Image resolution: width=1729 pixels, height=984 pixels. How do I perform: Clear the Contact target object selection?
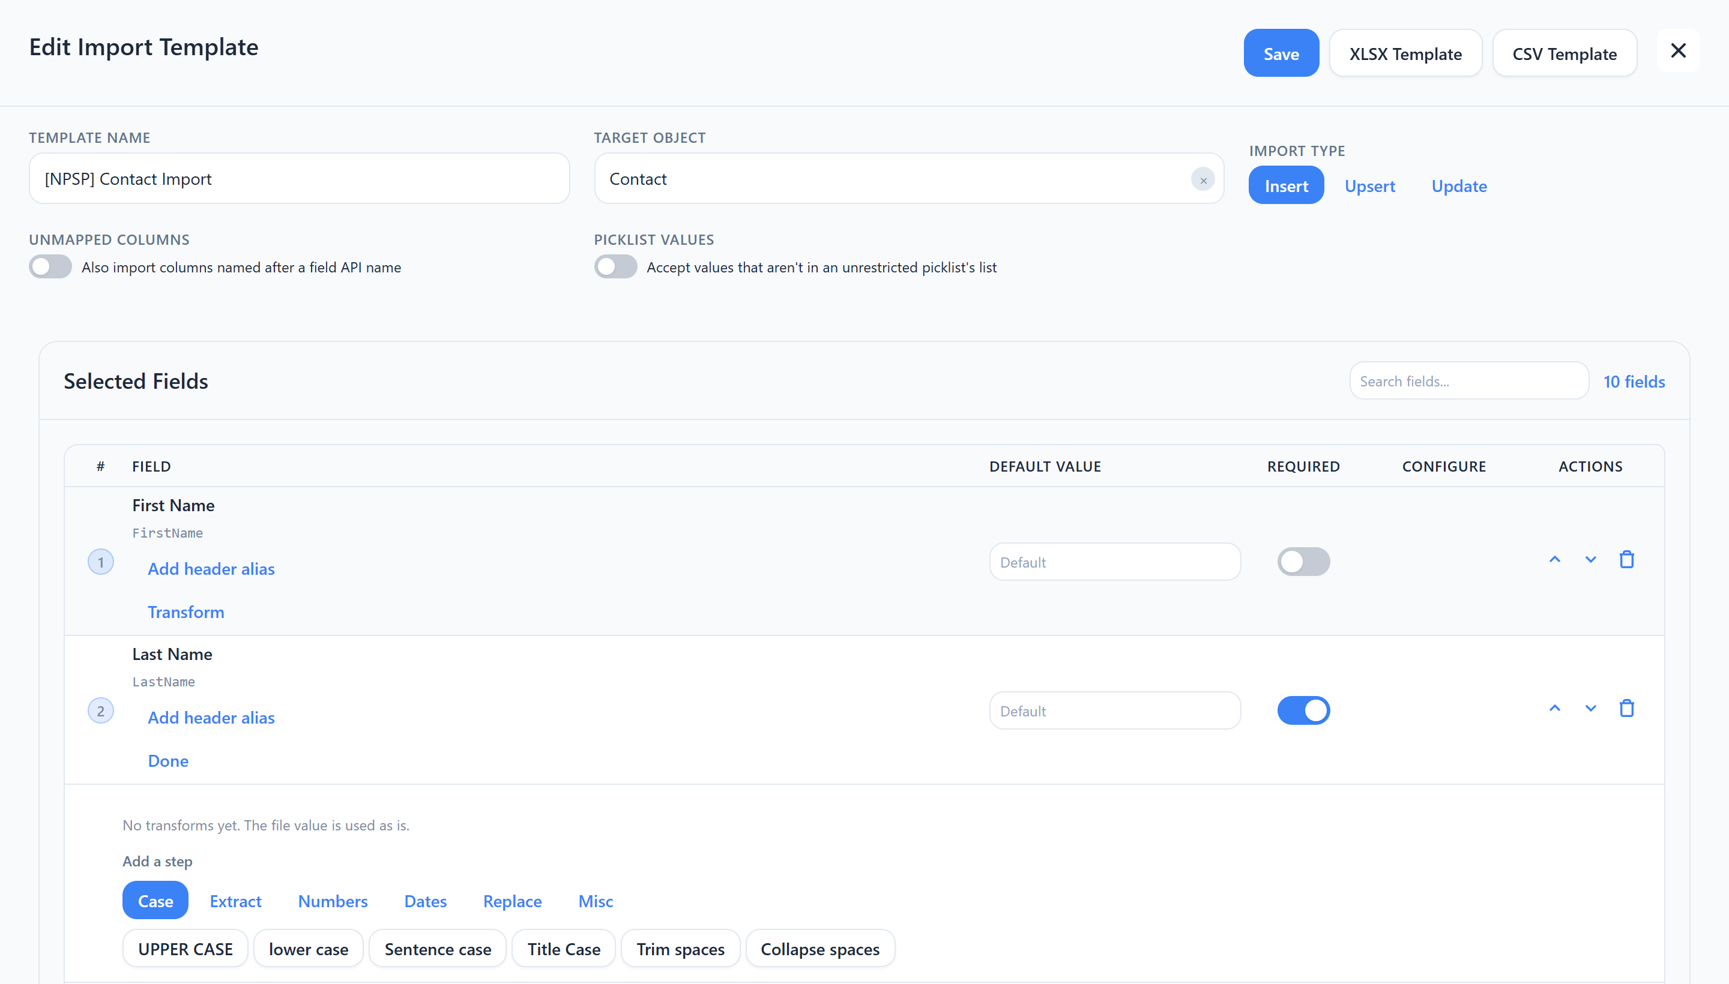(x=1203, y=180)
